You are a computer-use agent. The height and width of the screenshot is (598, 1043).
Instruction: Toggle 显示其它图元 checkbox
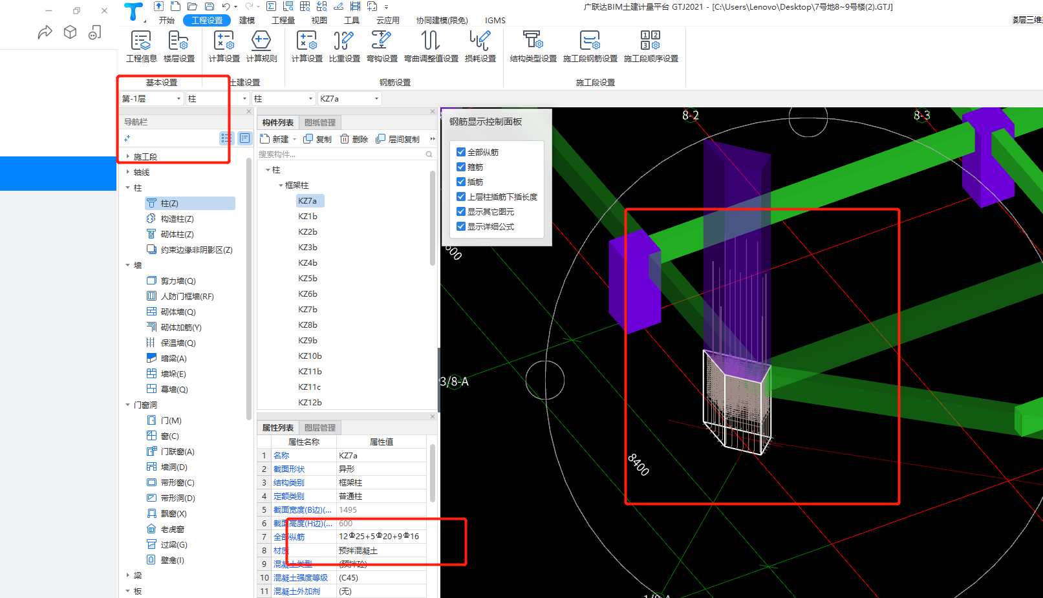click(461, 211)
